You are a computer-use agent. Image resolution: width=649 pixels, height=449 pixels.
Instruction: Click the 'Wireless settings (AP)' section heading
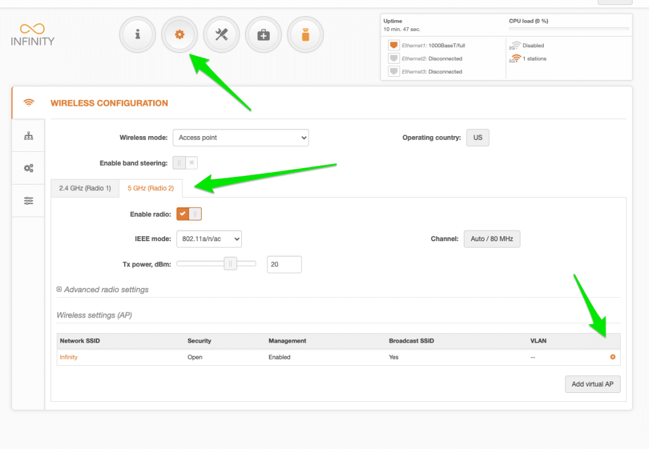pos(95,315)
